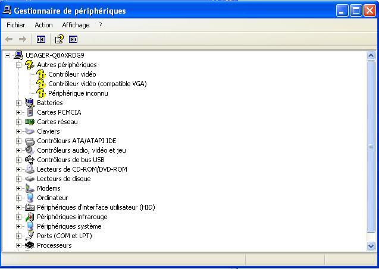Expand Contrôleurs audio, vidéo et jeu
This screenshot has height=269, width=379.
(18, 151)
